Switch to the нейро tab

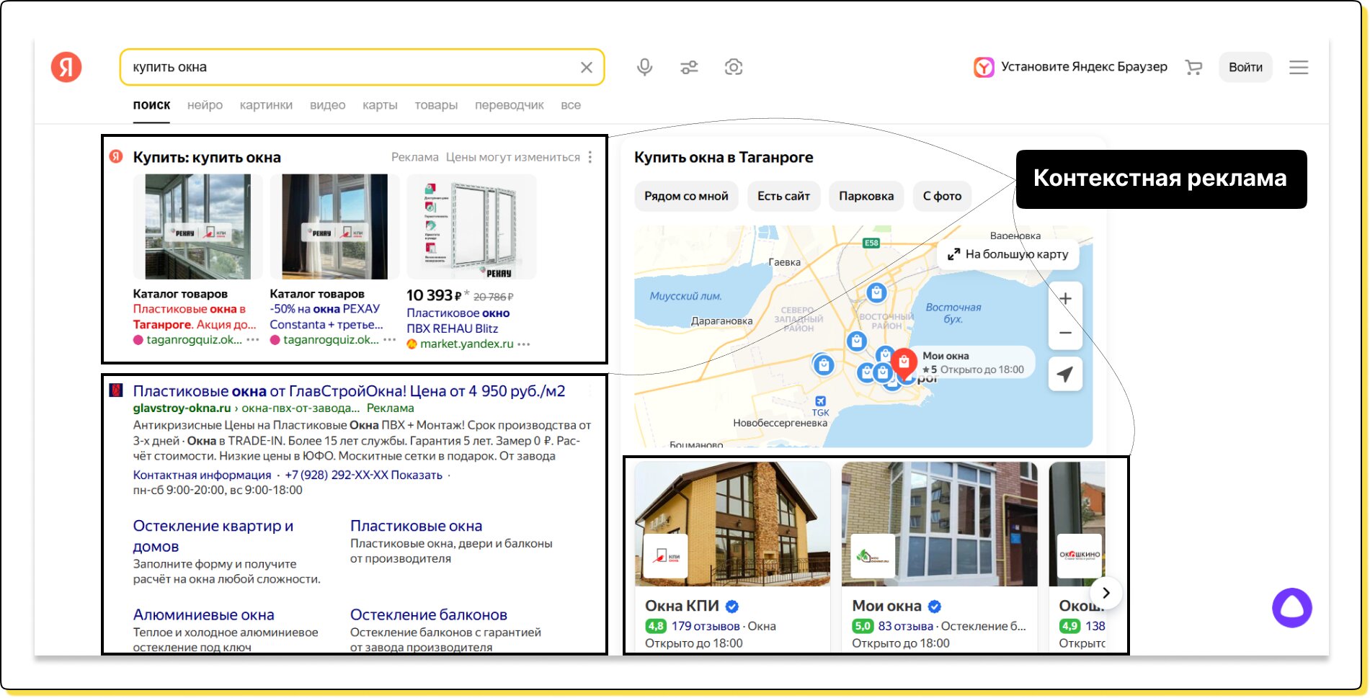[x=205, y=105]
